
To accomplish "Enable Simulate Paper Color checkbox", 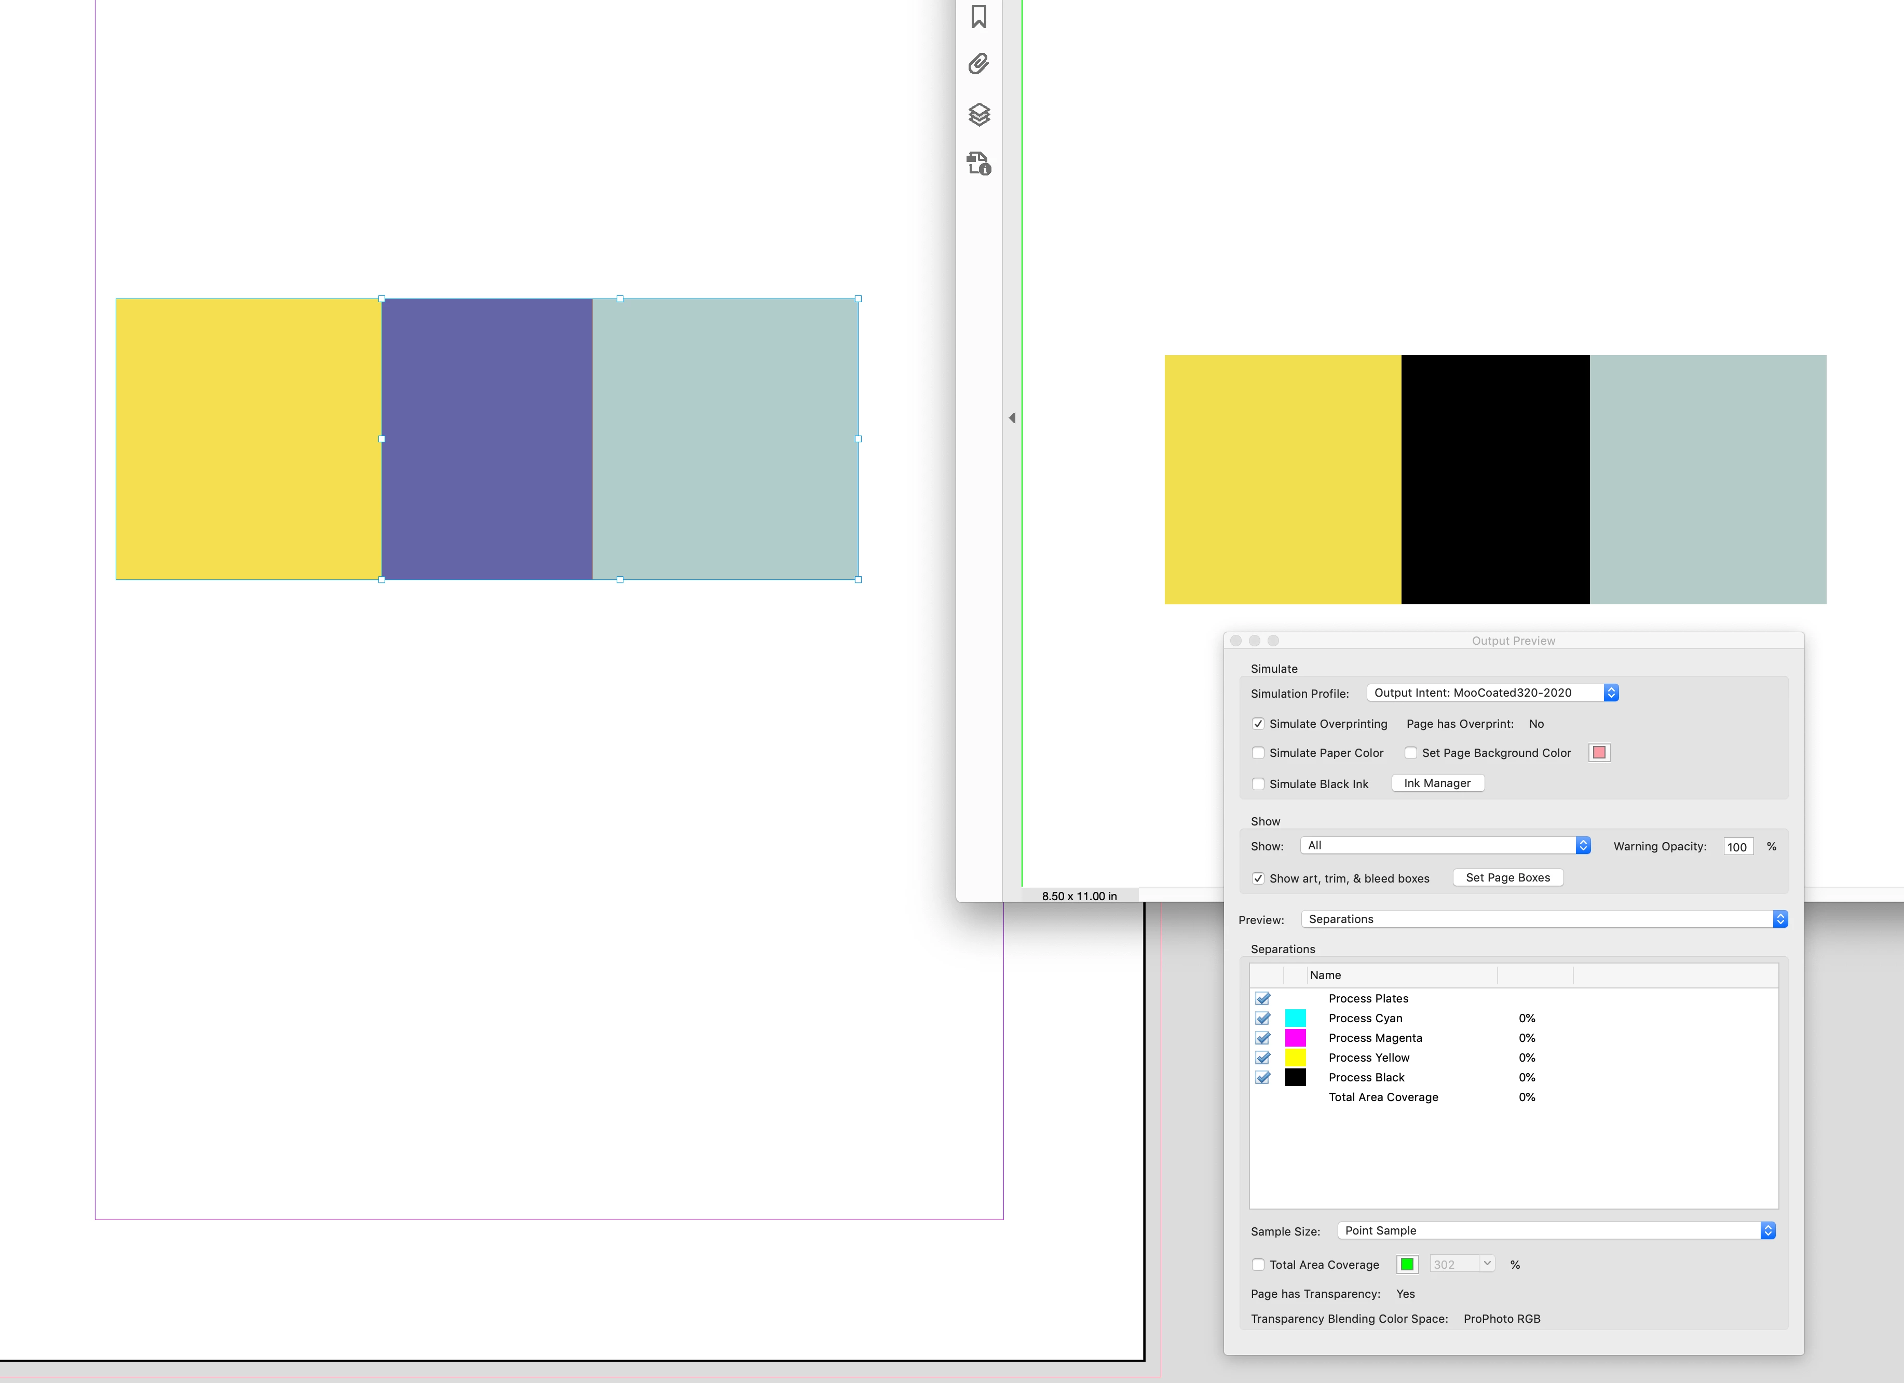I will point(1258,753).
